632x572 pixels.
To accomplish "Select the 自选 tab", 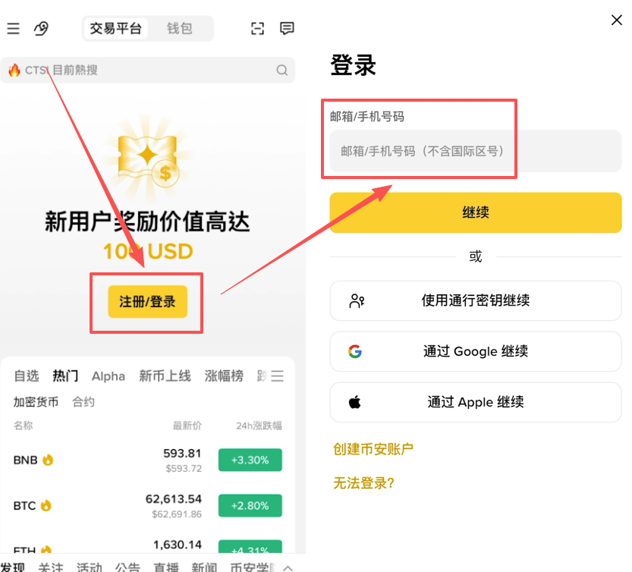I will tap(27, 376).
